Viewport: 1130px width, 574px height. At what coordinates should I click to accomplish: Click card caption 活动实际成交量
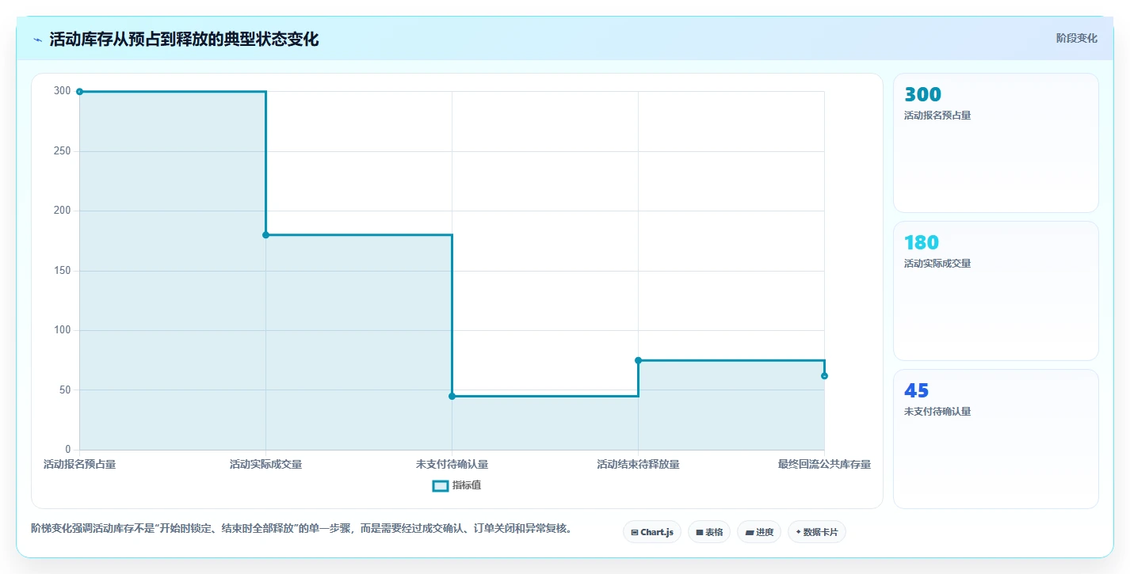[937, 264]
